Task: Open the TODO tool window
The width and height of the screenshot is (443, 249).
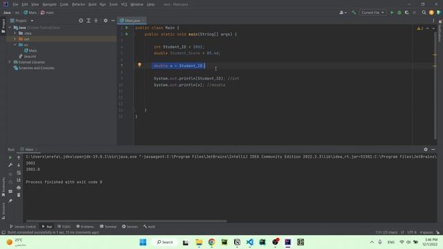Action: click(x=64, y=226)
